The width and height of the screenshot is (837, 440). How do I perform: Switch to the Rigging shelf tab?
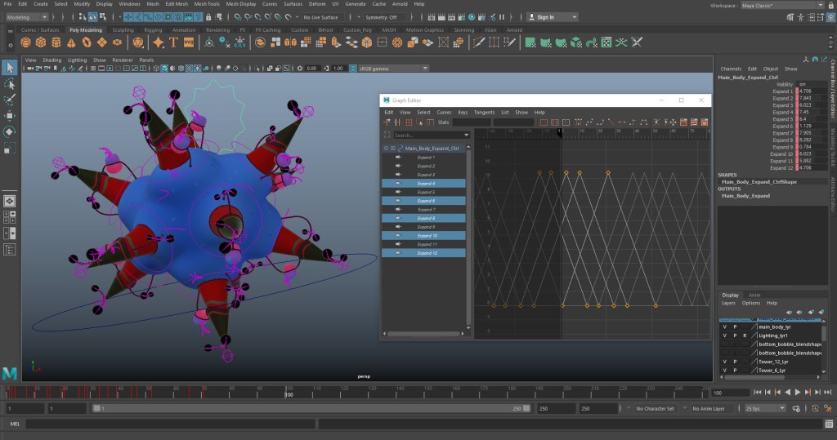click(153, 30)
